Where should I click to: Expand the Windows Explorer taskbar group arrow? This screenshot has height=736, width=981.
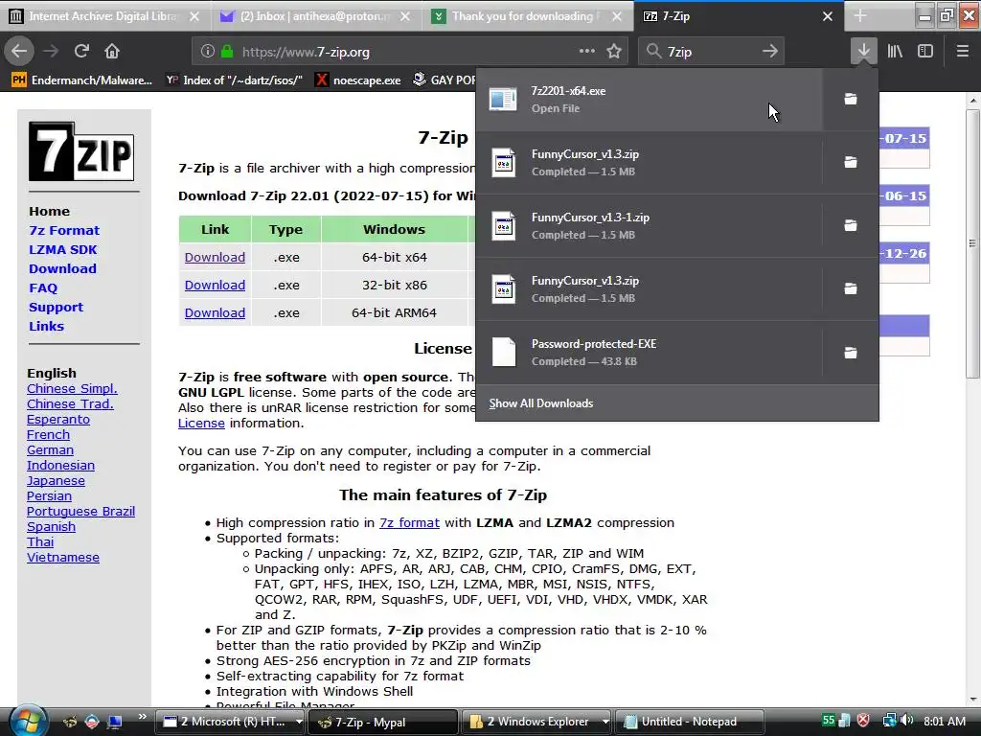pos(605,722)
